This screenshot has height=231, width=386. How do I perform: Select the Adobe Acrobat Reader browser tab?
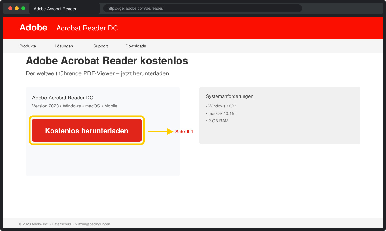click(64, 9)
